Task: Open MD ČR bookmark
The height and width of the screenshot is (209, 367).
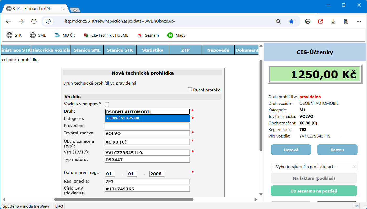Action: click(x=64, y=35)
